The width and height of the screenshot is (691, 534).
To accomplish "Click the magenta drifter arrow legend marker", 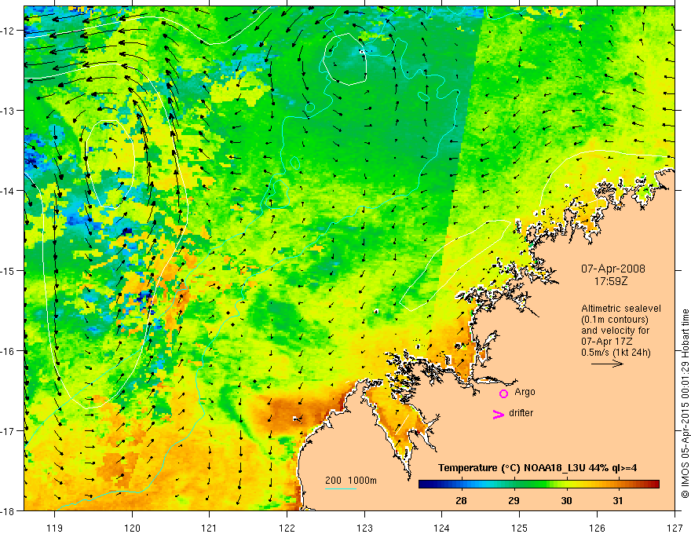I will click(498, 415).
